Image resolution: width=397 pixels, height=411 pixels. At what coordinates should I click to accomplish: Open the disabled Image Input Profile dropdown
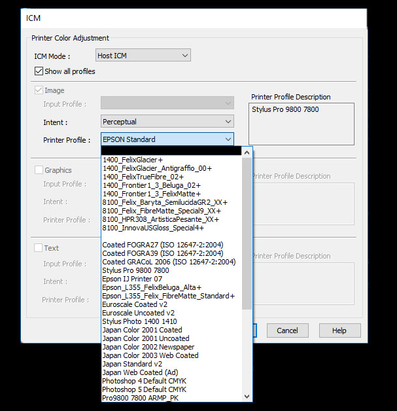(x=167, y=103)
